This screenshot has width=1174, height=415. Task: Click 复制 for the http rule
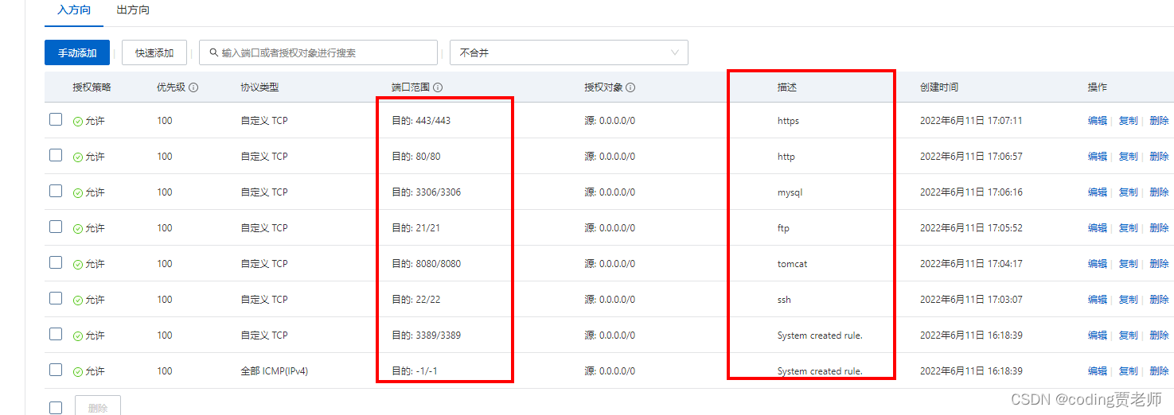pos(1129,157)
